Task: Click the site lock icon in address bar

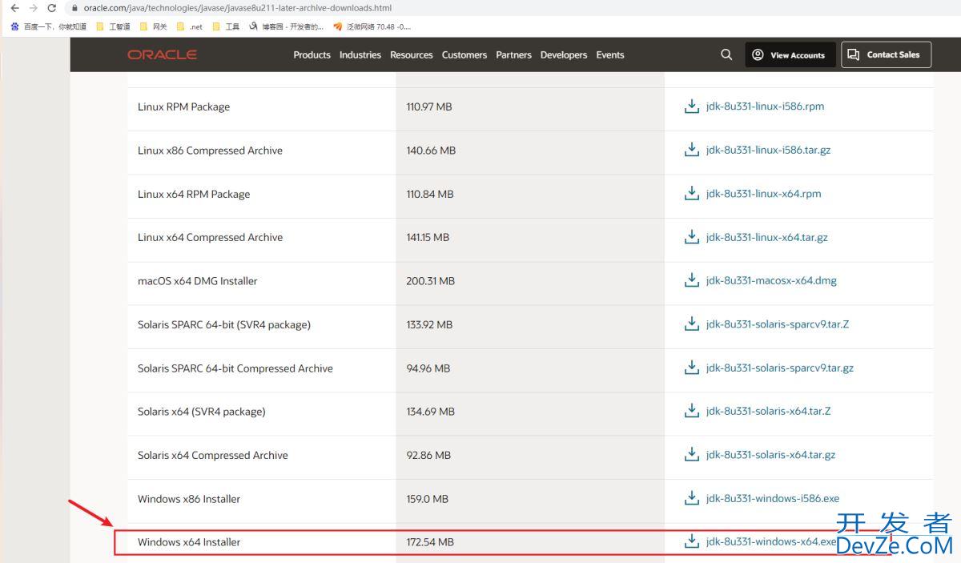Action: [x=75, y=8]
